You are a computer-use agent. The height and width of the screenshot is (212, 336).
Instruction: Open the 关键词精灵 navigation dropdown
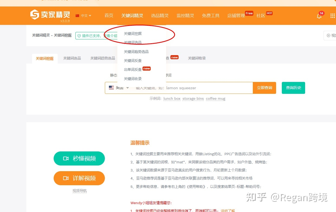132,16
